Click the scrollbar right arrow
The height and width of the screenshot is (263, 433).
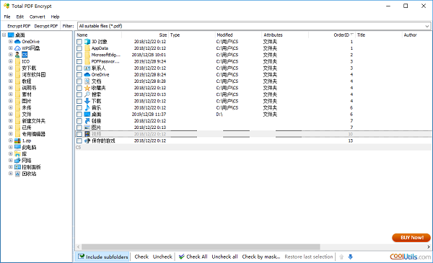[429, 246]
